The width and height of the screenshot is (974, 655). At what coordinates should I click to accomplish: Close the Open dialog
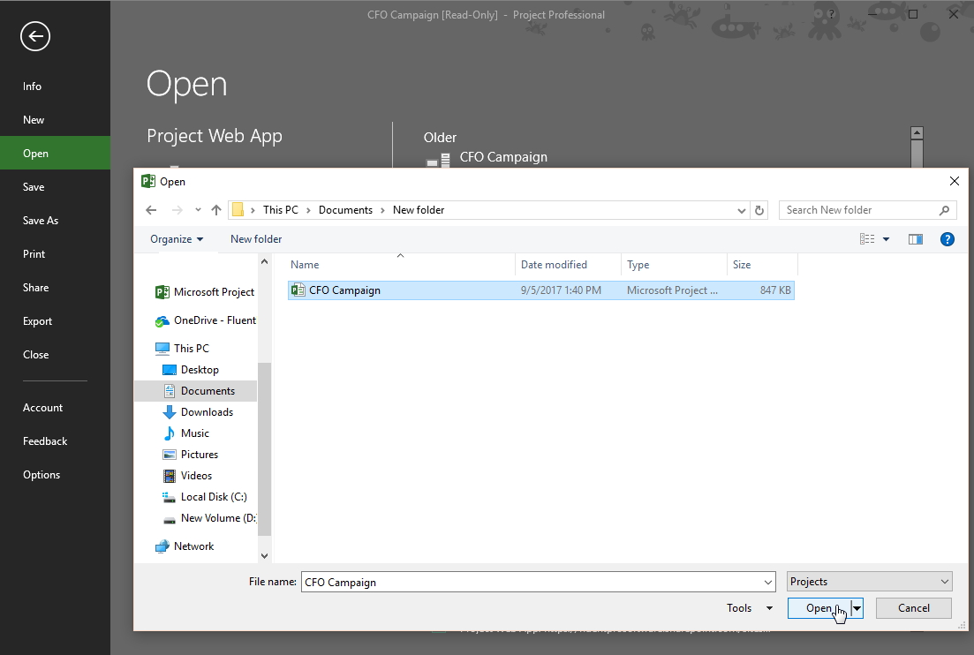[x=954, y=181]
